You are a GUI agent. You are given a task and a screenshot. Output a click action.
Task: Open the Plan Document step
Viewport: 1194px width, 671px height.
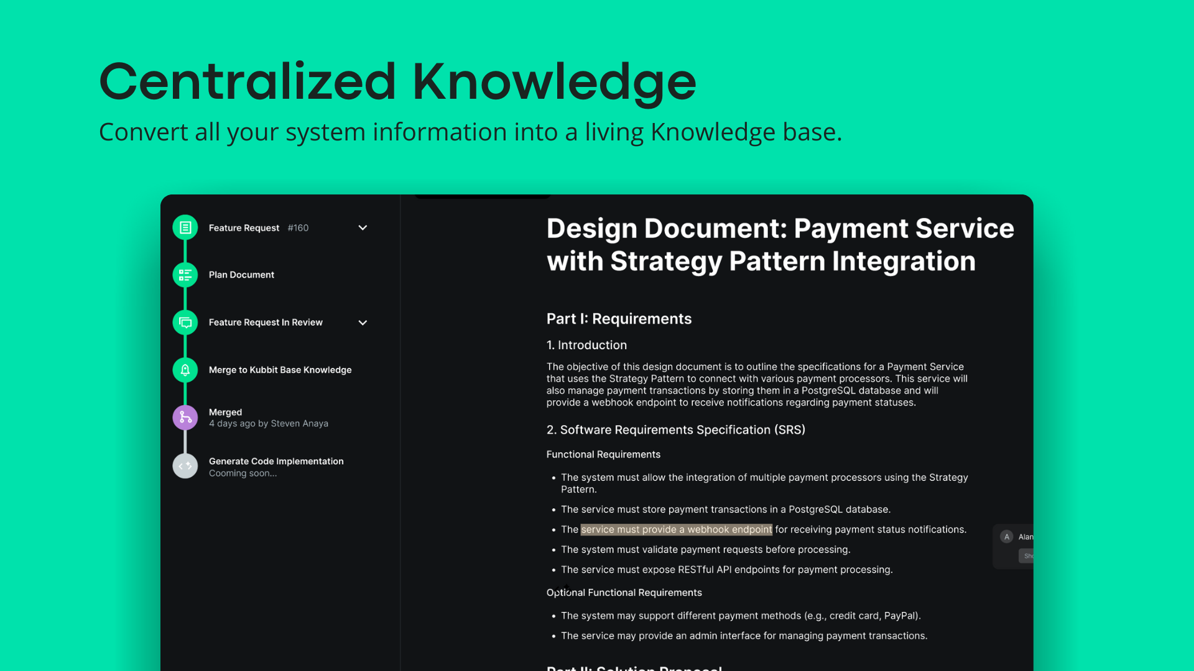241,275
